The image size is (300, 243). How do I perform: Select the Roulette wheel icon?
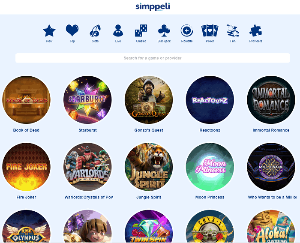187,30
